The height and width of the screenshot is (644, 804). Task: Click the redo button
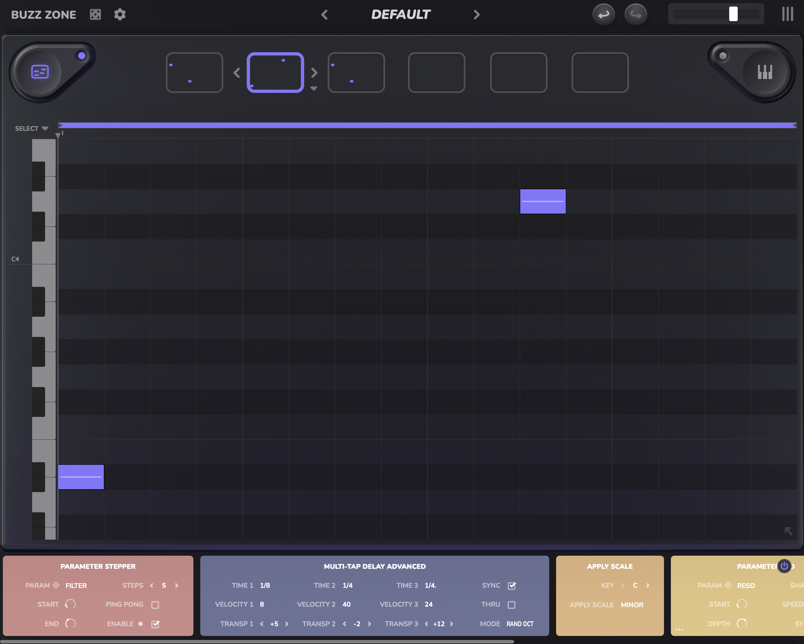coord(636,15)
